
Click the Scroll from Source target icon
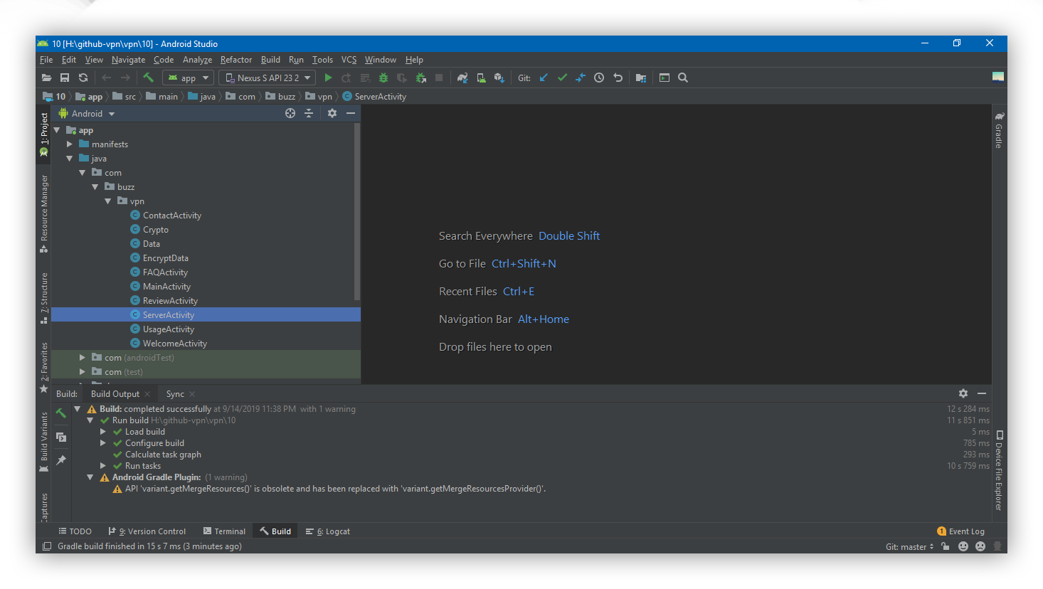click(x=290, y=113)
